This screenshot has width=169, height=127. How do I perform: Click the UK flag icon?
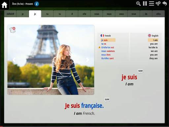coord(150,36)
